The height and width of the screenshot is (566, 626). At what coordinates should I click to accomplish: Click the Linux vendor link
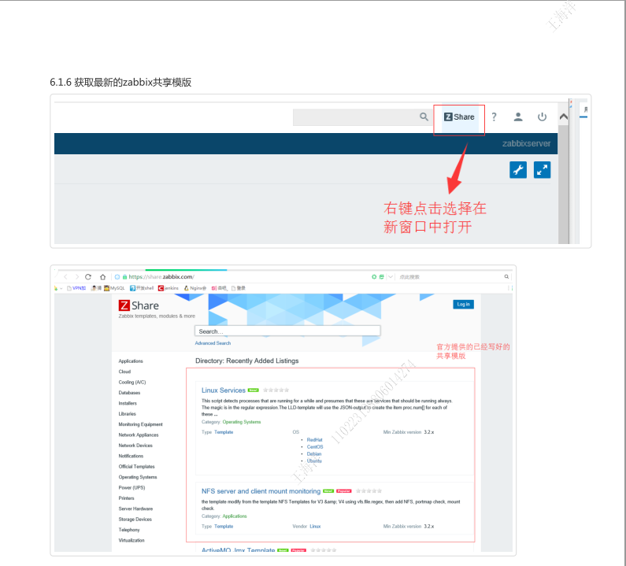pyautogui.click(x=316, y=527)
